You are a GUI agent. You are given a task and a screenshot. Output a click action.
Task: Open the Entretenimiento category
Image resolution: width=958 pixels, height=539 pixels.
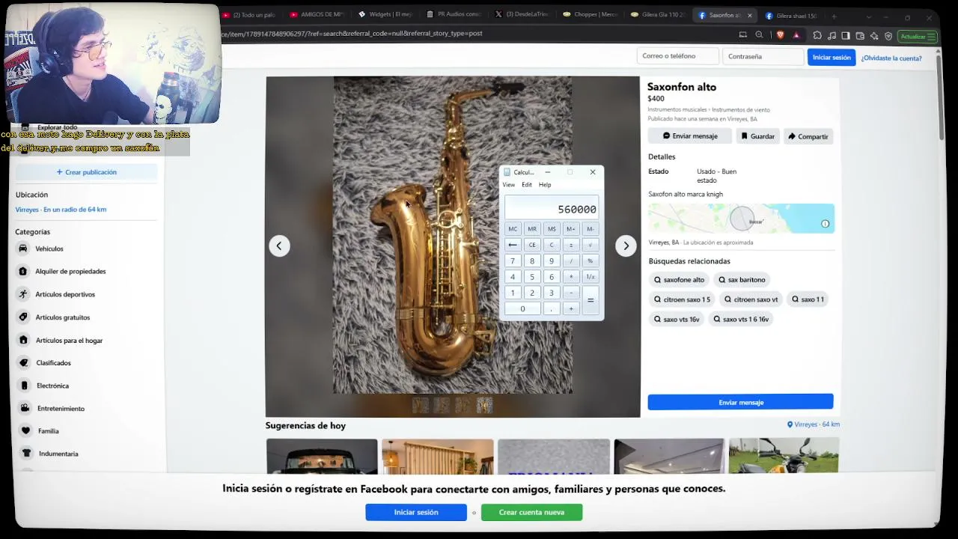[61, 409]
